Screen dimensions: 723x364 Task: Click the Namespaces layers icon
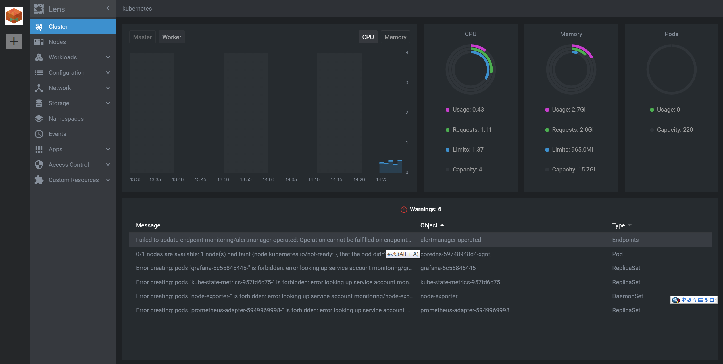pos(39,119)
